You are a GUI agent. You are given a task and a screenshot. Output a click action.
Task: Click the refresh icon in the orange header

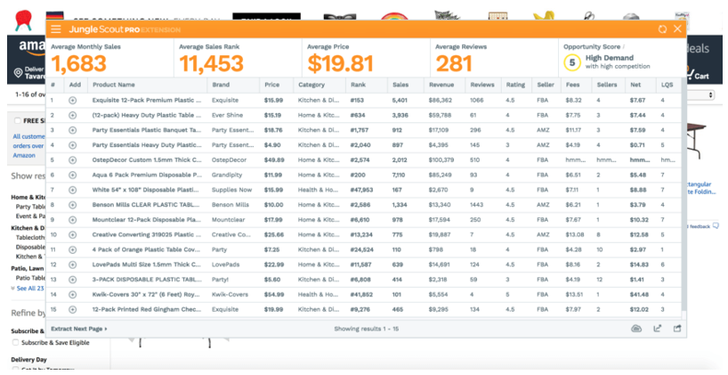coord(662,29)
